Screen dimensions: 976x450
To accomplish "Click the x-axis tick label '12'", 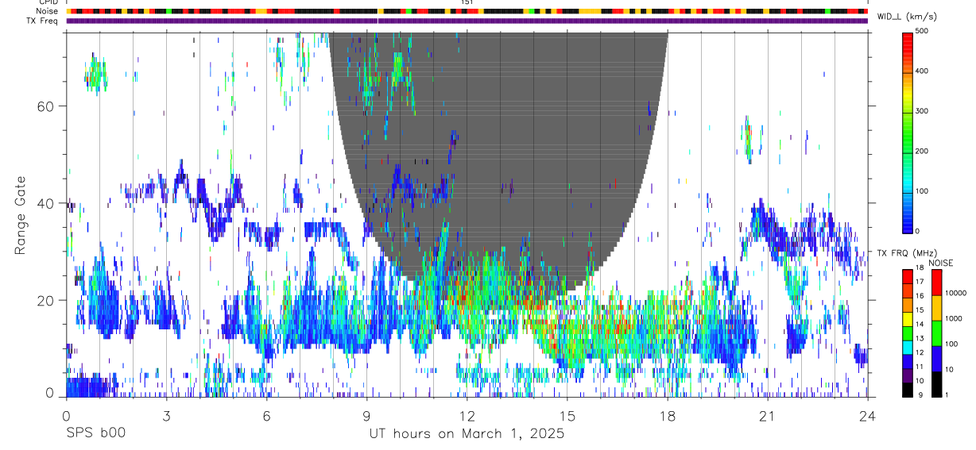I will 467,415.
